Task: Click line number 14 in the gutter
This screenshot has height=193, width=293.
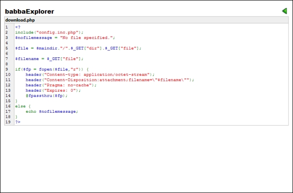Action: pos(8,95)
